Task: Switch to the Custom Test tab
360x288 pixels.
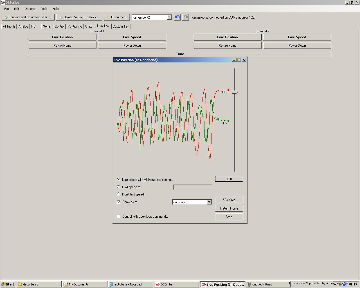Action: pos(121,26)
